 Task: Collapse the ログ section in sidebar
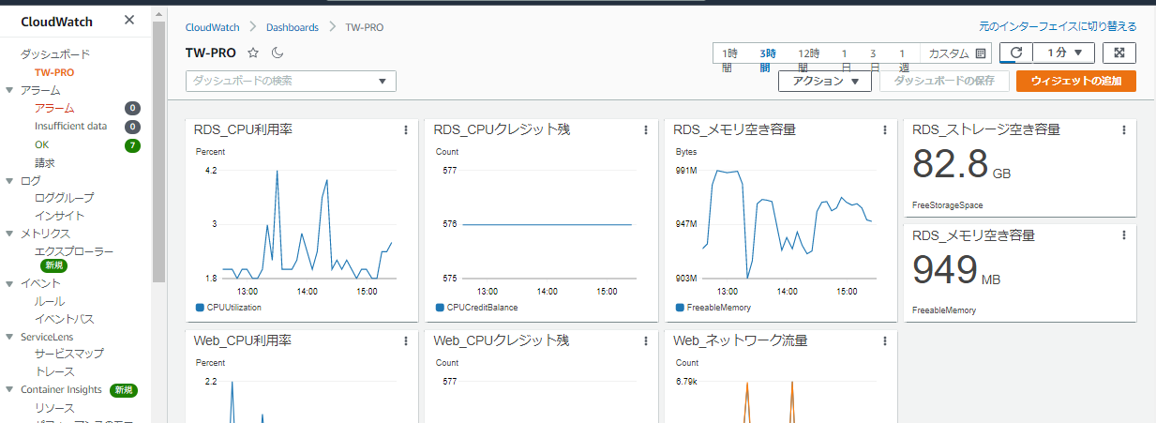tap(9, 181)
